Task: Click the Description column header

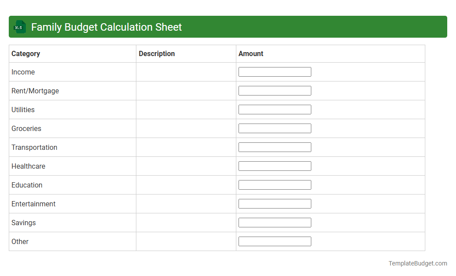Action: coord(157,53)
